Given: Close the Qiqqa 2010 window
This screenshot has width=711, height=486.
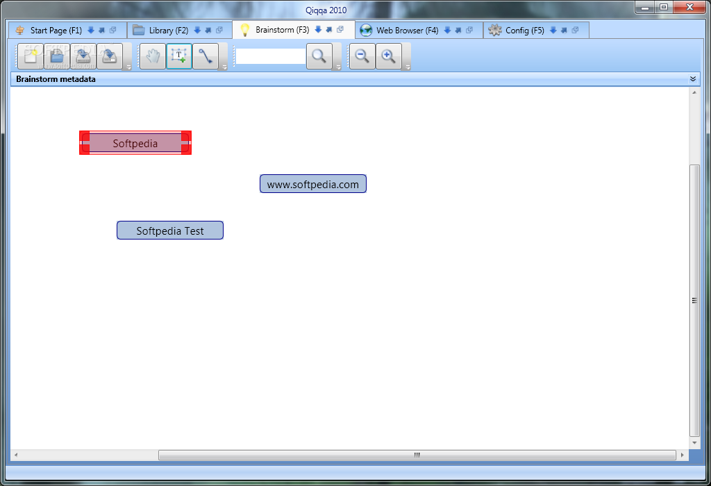Looking at the screenshot, I should pyautogui.click(x=689, y=7).
